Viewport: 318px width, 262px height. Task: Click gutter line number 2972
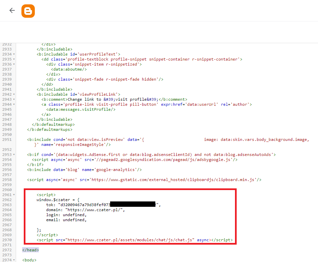click(7, 250)
